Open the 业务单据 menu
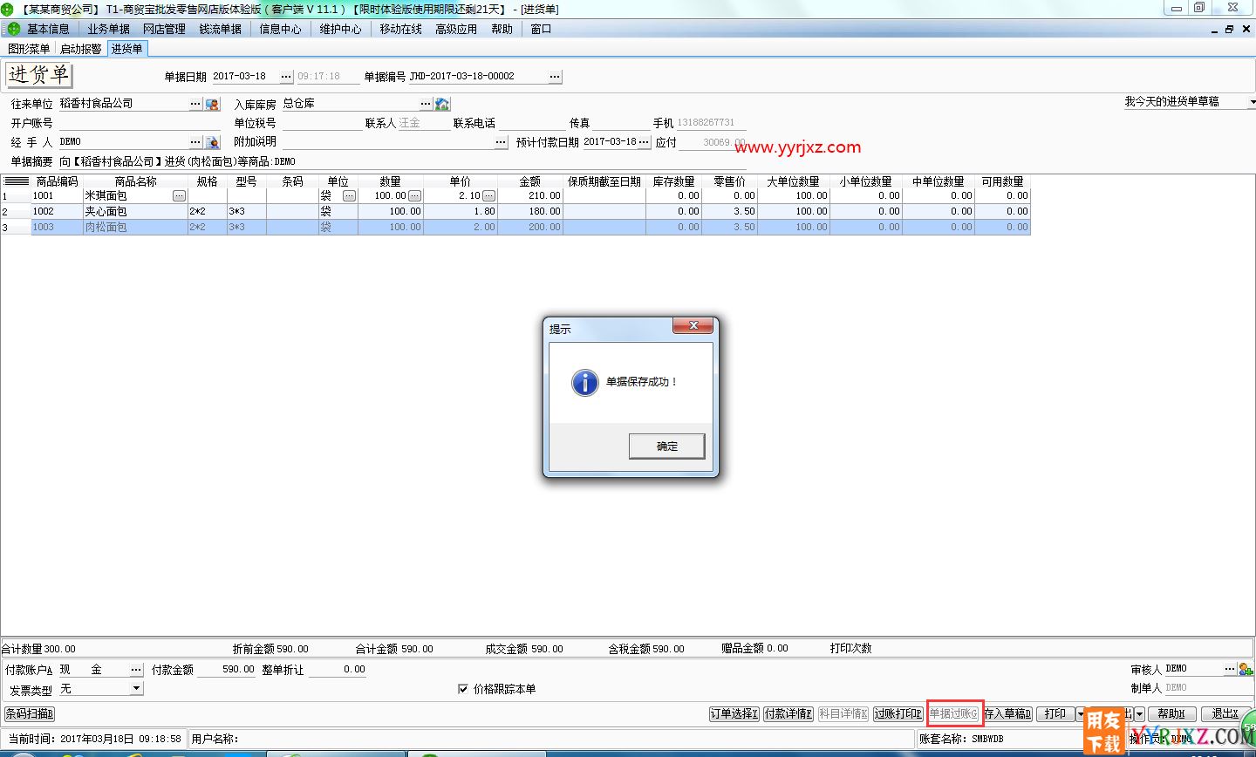The image size is (1256, 757). pyautogui.click(x=108, y=29)
